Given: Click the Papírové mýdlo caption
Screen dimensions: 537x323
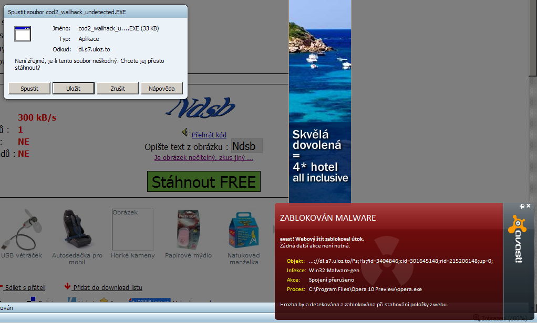Looking at the screenshot, I should pos(188,255).
